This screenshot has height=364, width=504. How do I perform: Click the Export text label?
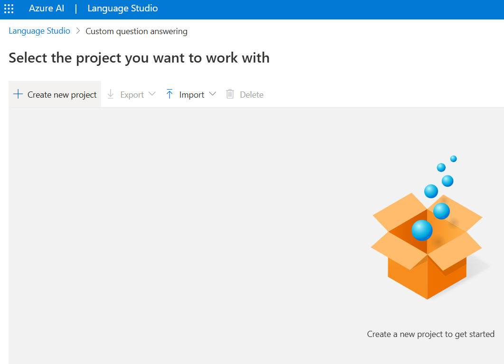tap(132, 95)
